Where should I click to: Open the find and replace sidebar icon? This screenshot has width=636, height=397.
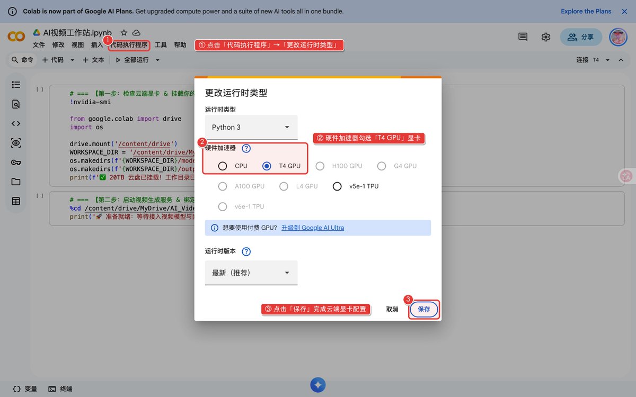[16, 104]
